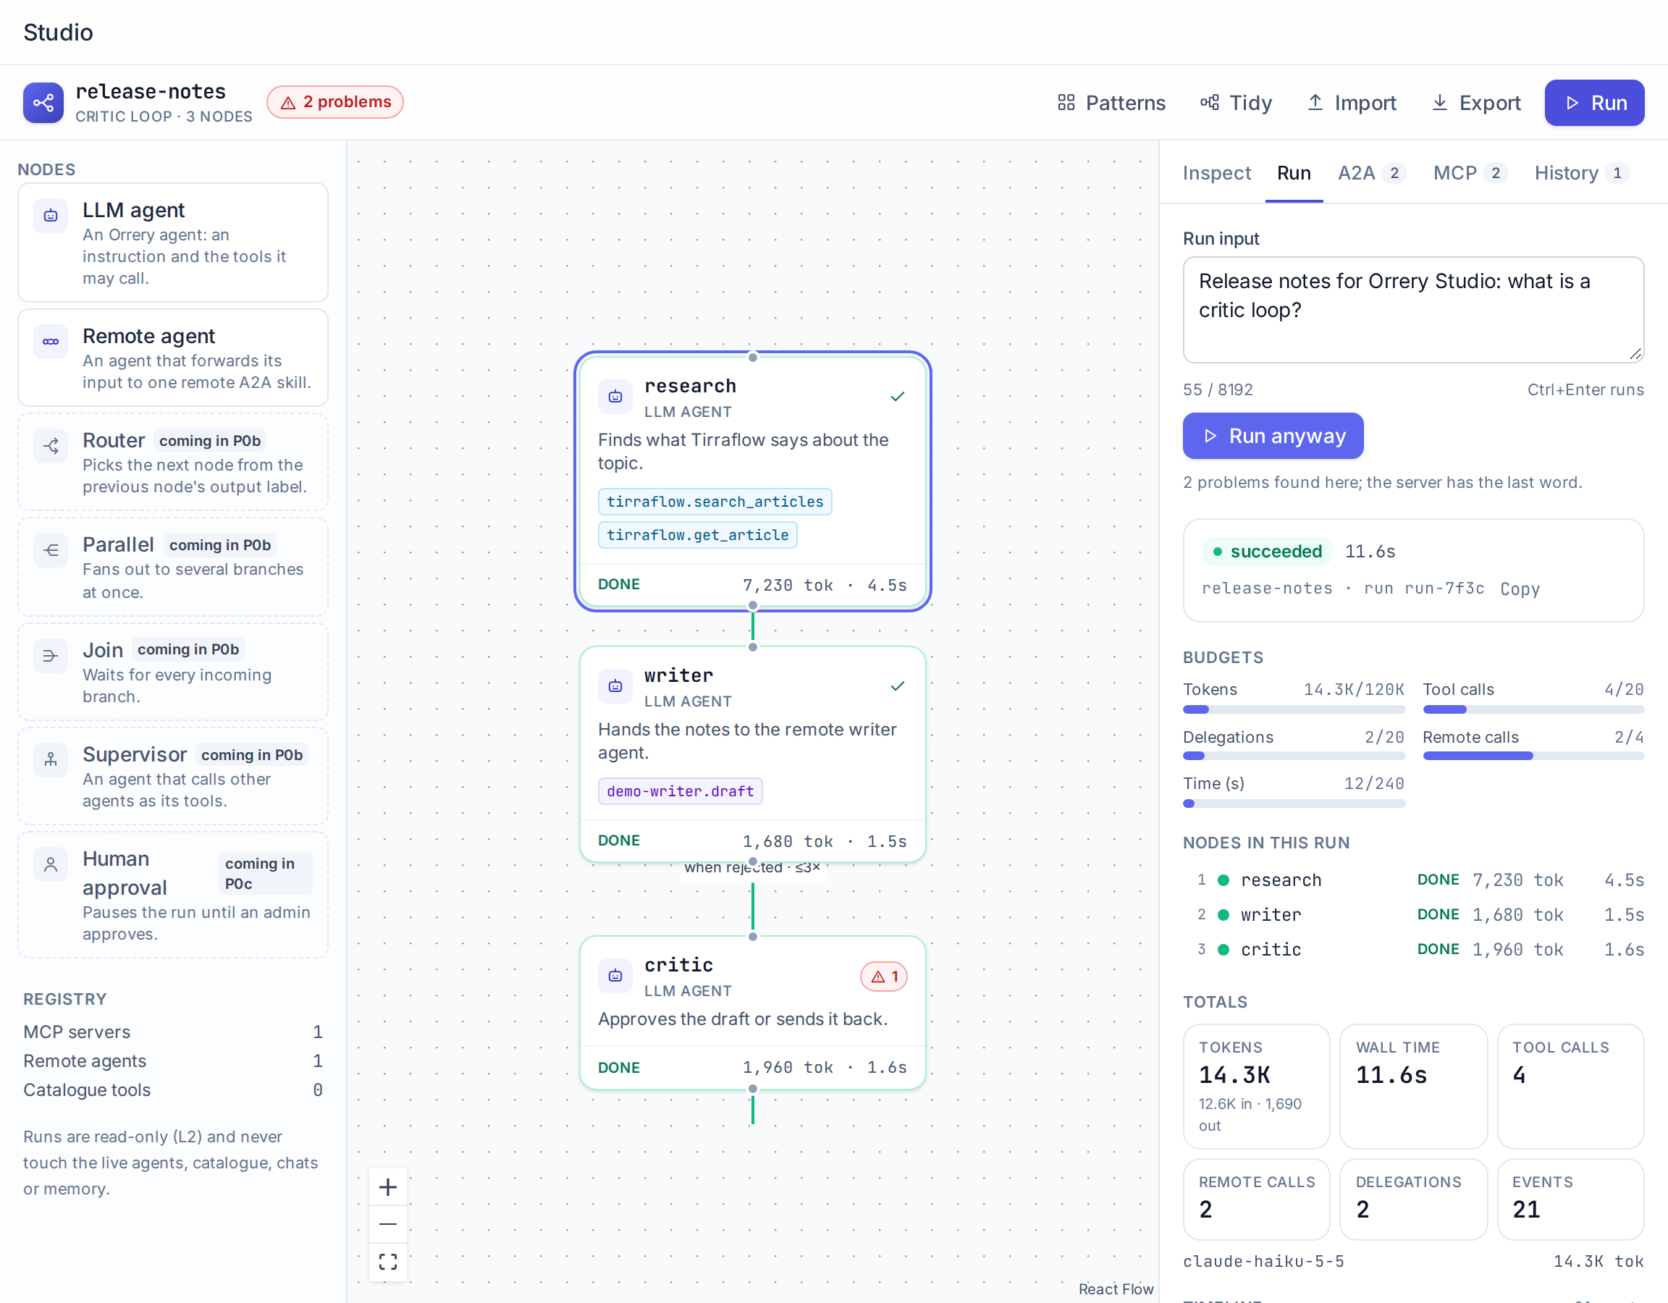The width and height of the screenshot is (1668, 1303).
Task: Click the DELEGATIONS total card
Action: click(1413, 1199)
